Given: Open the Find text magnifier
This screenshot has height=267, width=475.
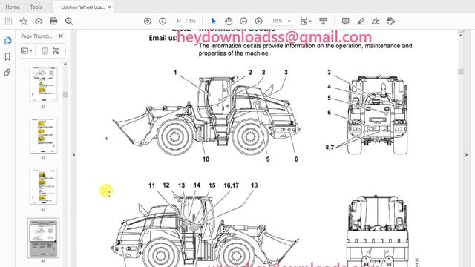Looking at the screenshot, I should [x=69, y=22].
